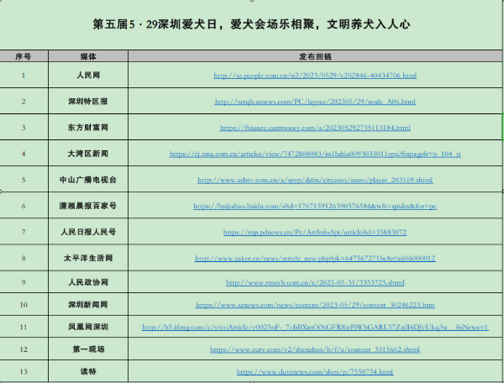This screenshot has height=383, width=504.
Task: Open the zsbtv.com.cn link for 中山广播电视台
Action: [x=315, y=180]
